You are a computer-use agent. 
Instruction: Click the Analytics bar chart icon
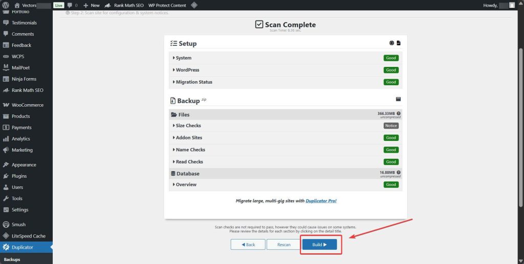(6, 139)
